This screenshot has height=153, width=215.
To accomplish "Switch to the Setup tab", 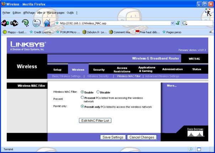I will 57,70.
